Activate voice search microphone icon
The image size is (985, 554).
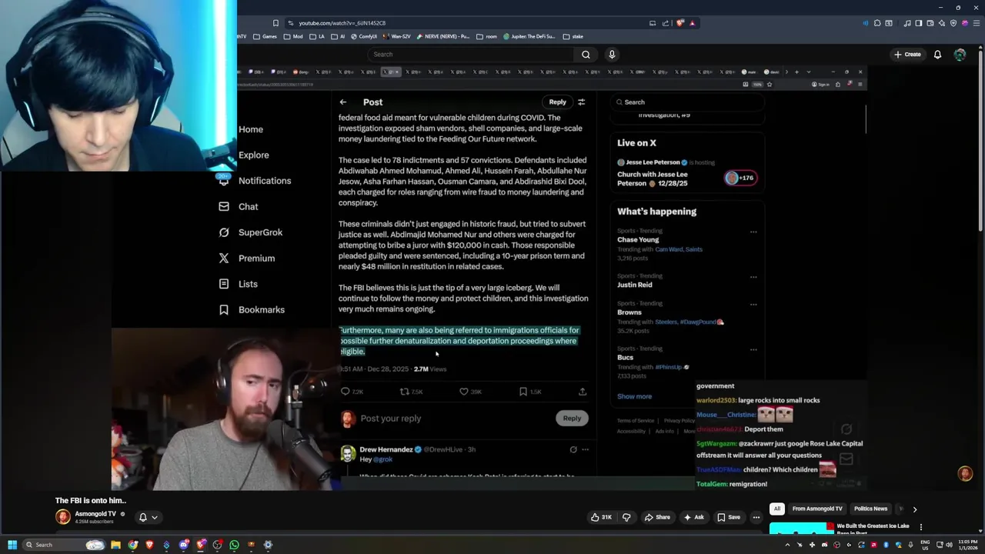click(612, 55)
